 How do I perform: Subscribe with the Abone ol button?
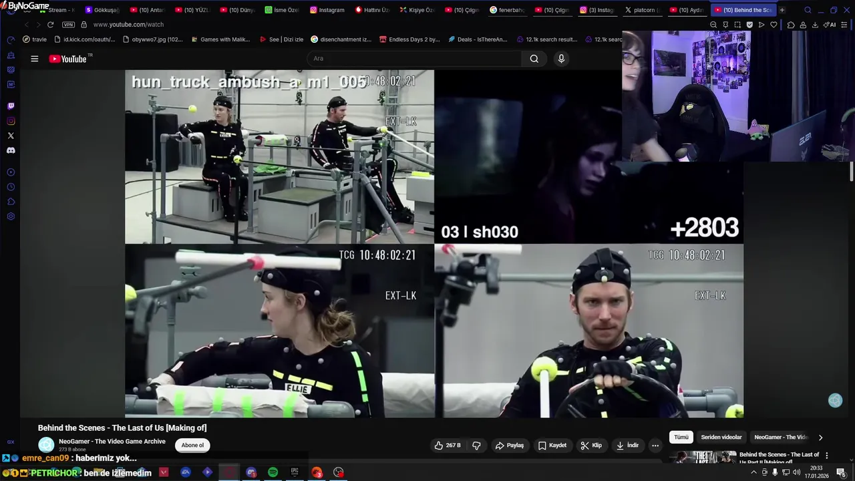coord(192,446)
